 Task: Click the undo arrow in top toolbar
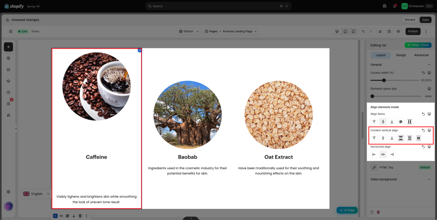tap(363, 32)
